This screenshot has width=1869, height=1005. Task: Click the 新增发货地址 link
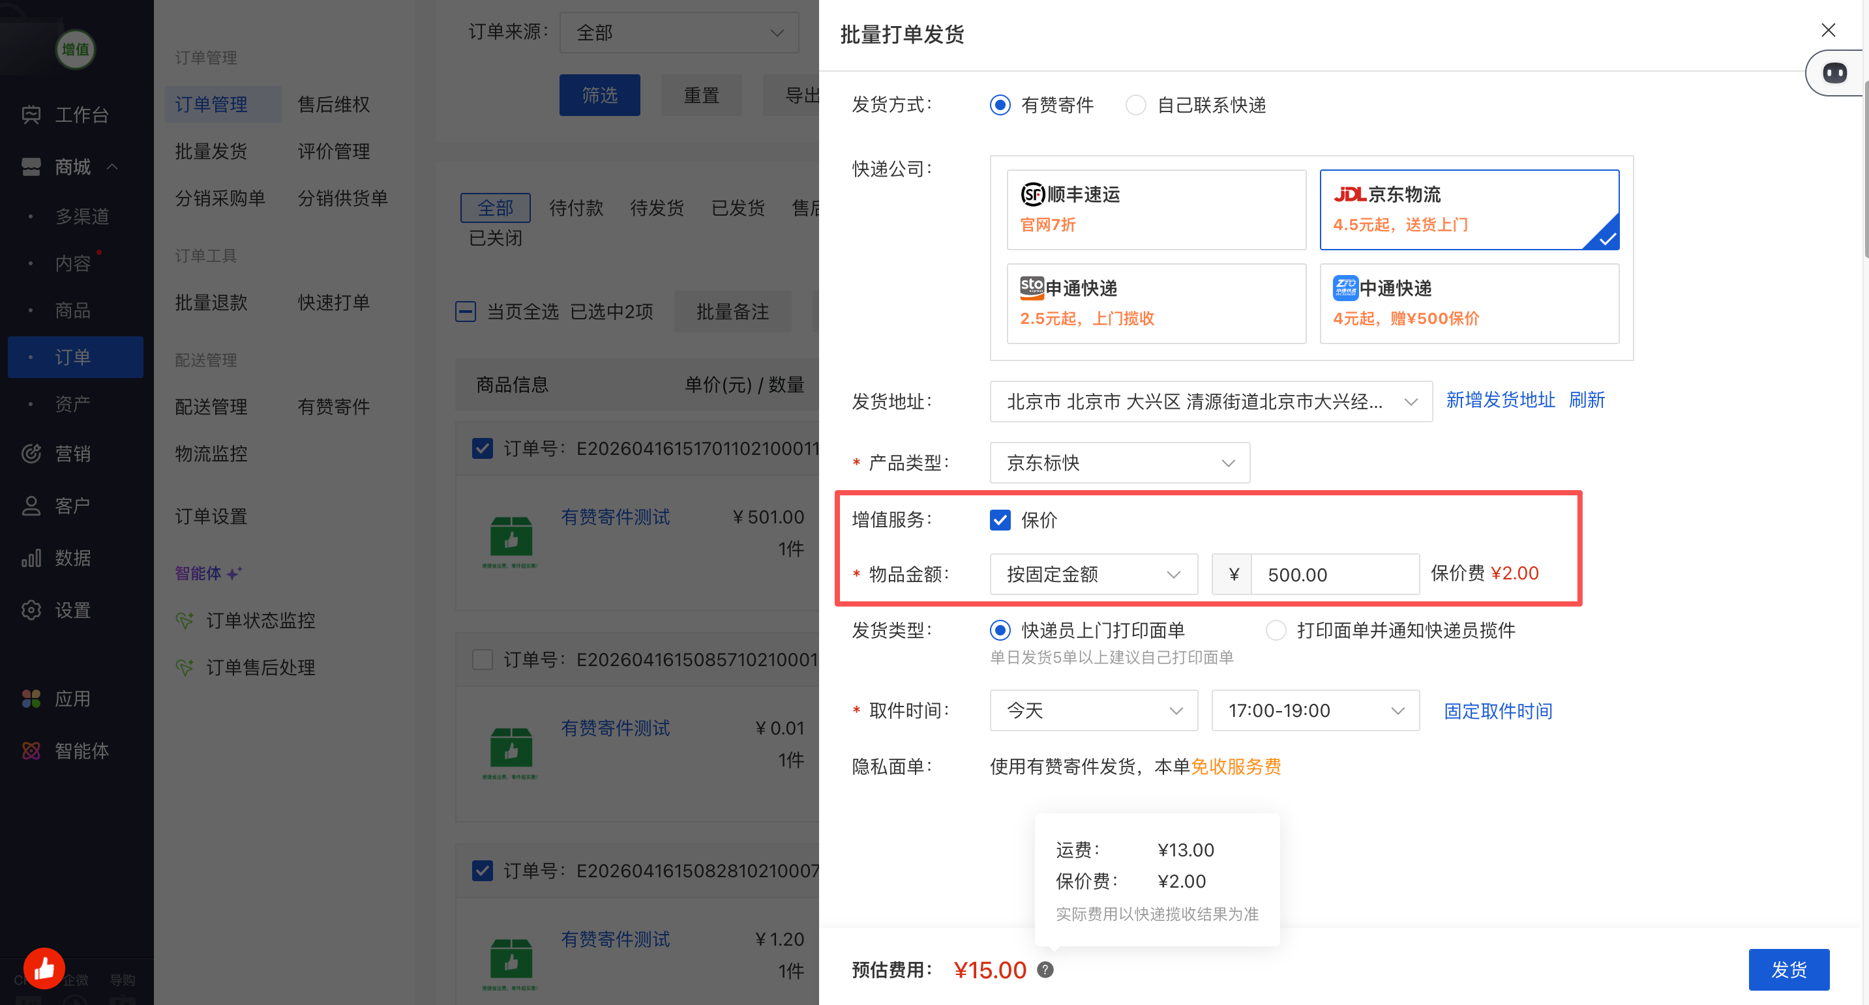tap(1500, 400)
